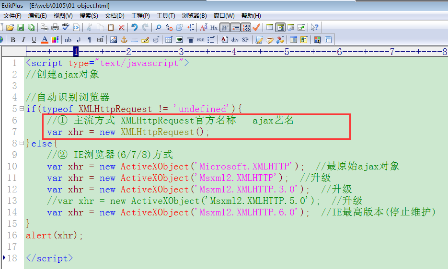
Task: Click the blue Undo arrow
Action: coord(135,27)
